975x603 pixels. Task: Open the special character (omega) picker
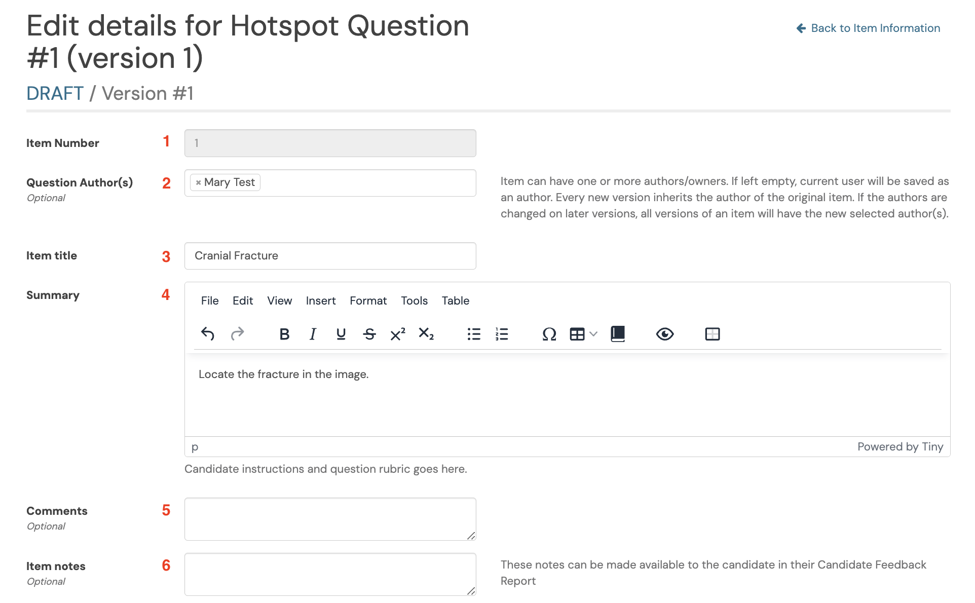(x=549, y=334)
